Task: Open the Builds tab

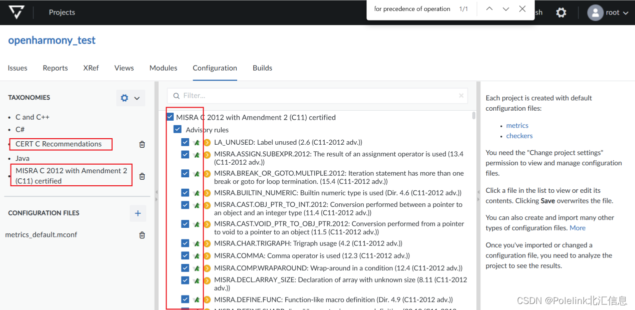Action: pos(263,68)
